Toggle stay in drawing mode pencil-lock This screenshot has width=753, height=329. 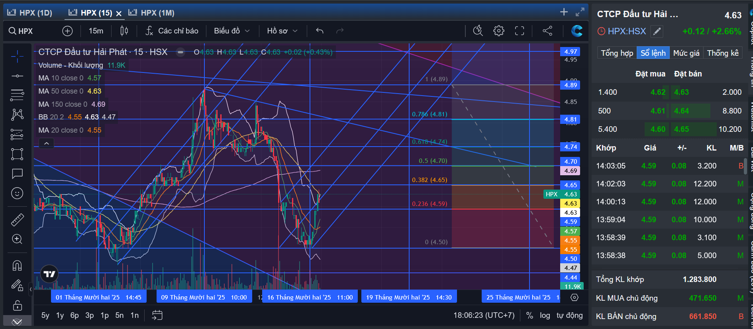click(17, 285)
